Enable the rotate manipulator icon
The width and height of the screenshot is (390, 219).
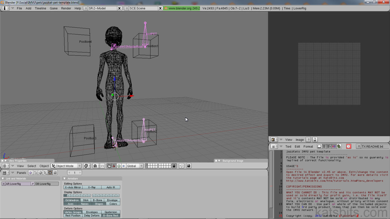[x=119, y=166]
